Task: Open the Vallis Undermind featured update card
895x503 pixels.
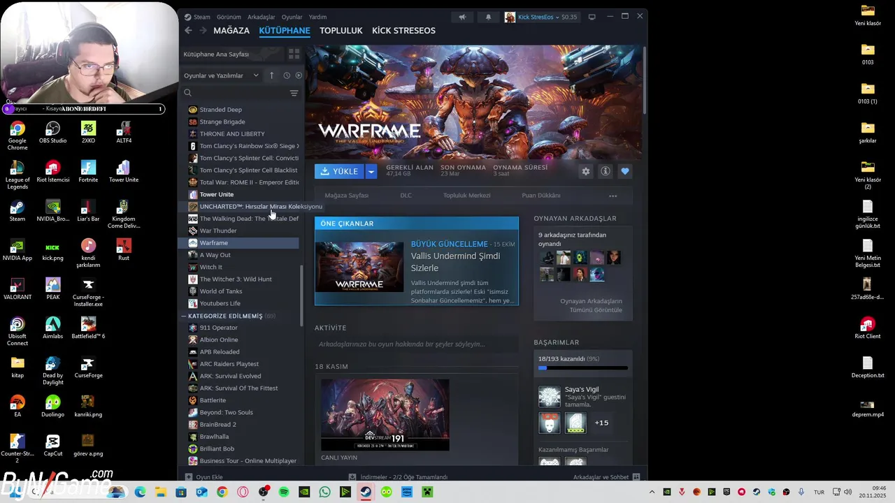Action: click(417, 261)
